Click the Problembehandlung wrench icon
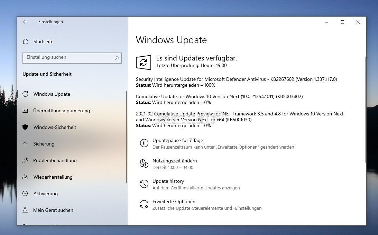Screen dimensions: 378x235 [x=25, y=160]
